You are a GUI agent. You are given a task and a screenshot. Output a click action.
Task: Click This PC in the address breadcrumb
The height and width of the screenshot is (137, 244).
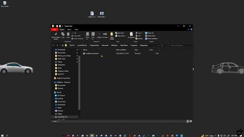point(72,45)
